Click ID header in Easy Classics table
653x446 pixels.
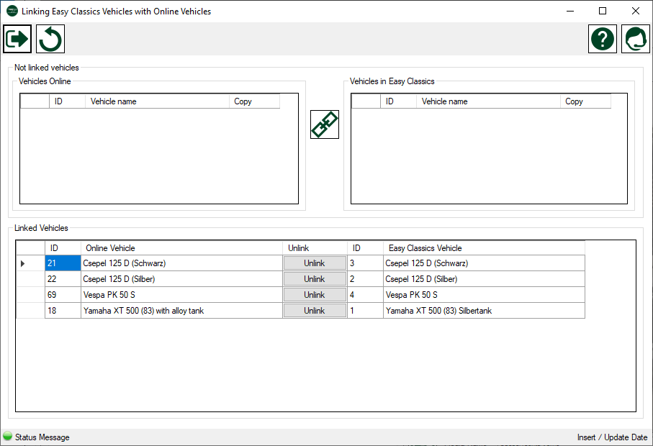pos(399,101)
